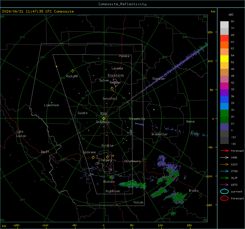Click the yellow diamond marker near Cochrane

click(x=93, y=157)
